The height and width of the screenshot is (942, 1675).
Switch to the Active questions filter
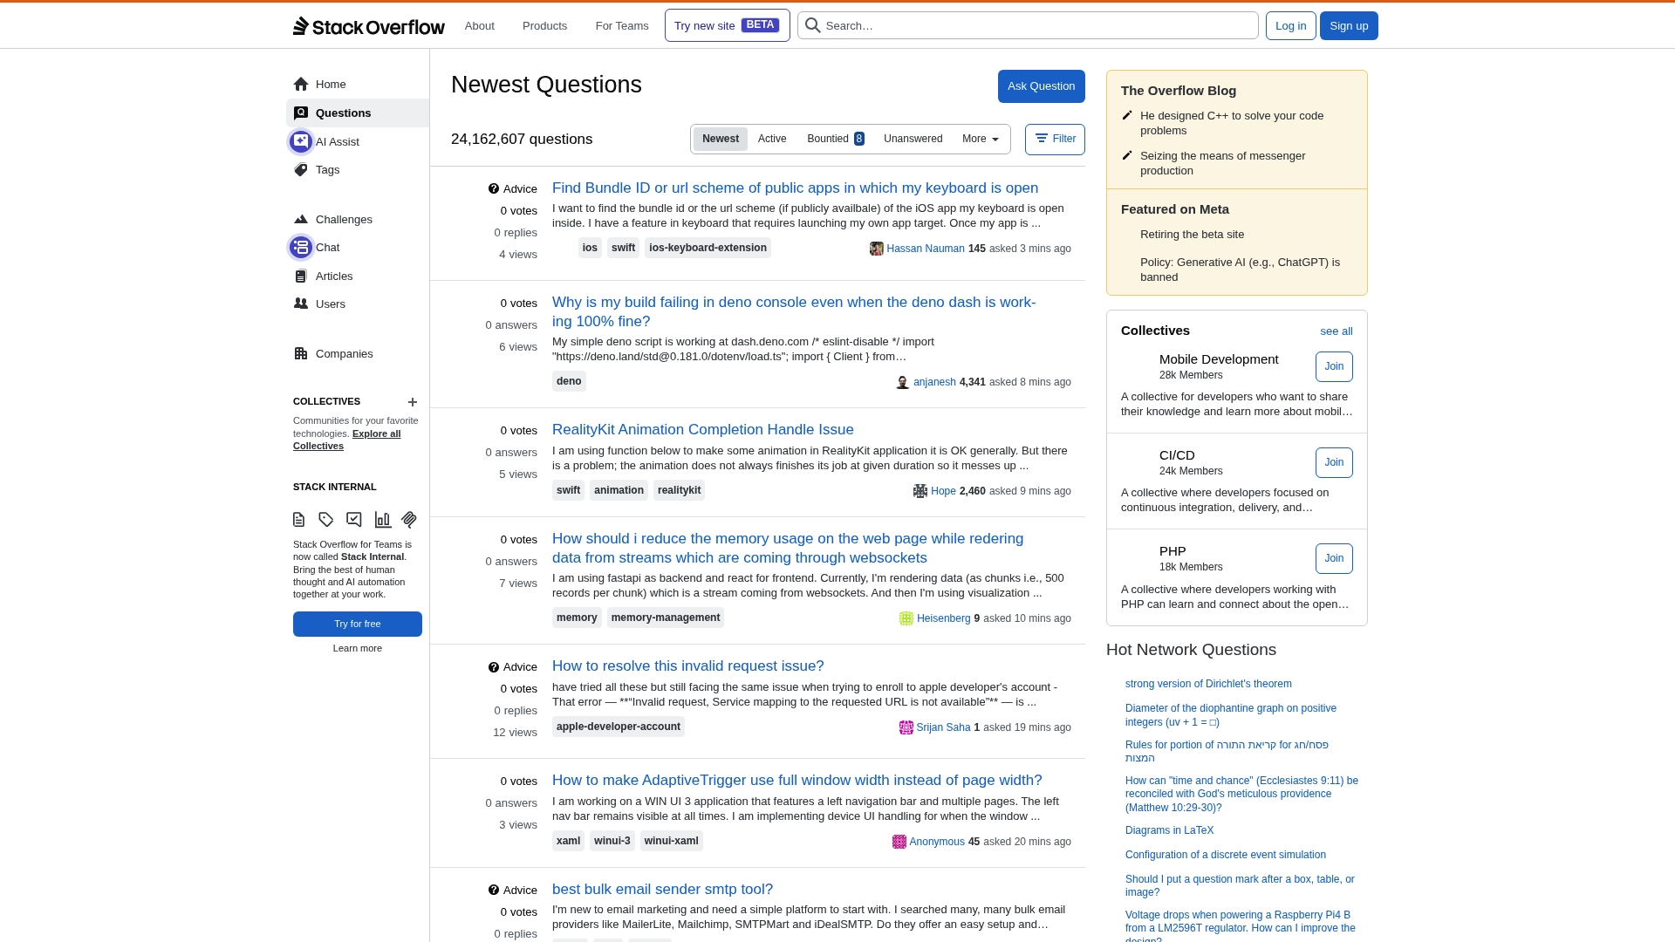(772, 139)
